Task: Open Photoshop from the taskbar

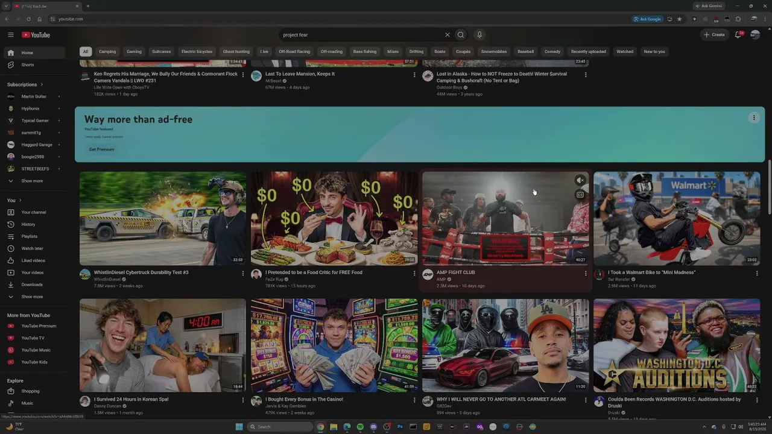Action: pyautogui.click(x=400, y=427)
